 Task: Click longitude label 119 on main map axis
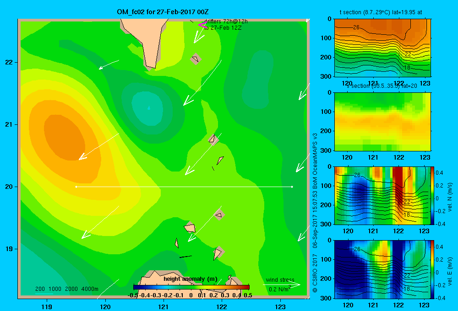47,307
